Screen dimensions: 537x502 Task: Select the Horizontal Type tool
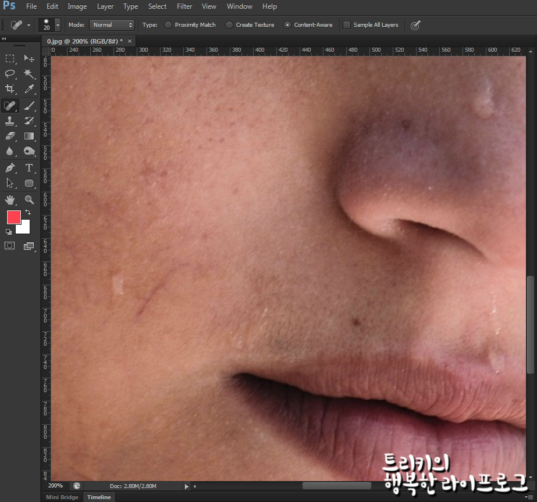click(29, 168)
